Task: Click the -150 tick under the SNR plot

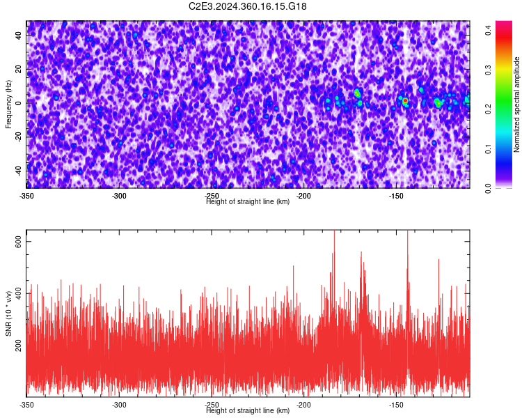Action: pos(396,405)
